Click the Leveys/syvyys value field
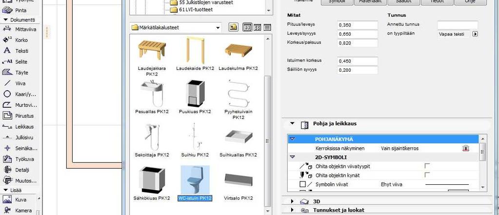Image resolution: width=499 pixels, height=215 pixels. tap(358, 34)
